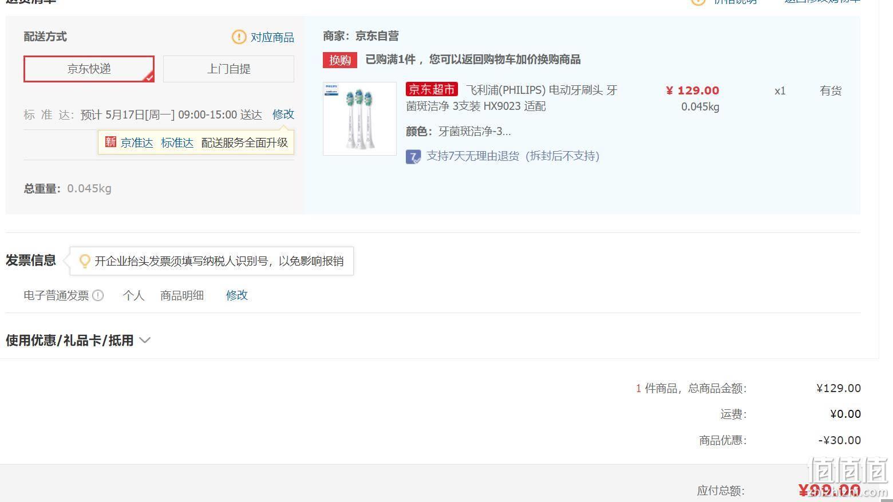Open the 飞利浦(PHILIPS) 电动牙刷头 product title
This screenshot has width=893, height=502.
[512, 98]
